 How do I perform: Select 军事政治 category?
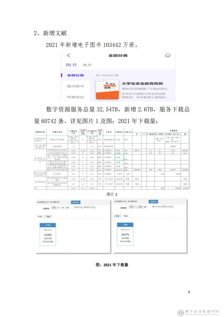(75, 97)
